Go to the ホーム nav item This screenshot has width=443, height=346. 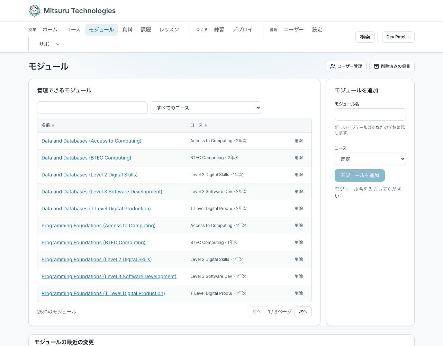(x=50, y=30)
